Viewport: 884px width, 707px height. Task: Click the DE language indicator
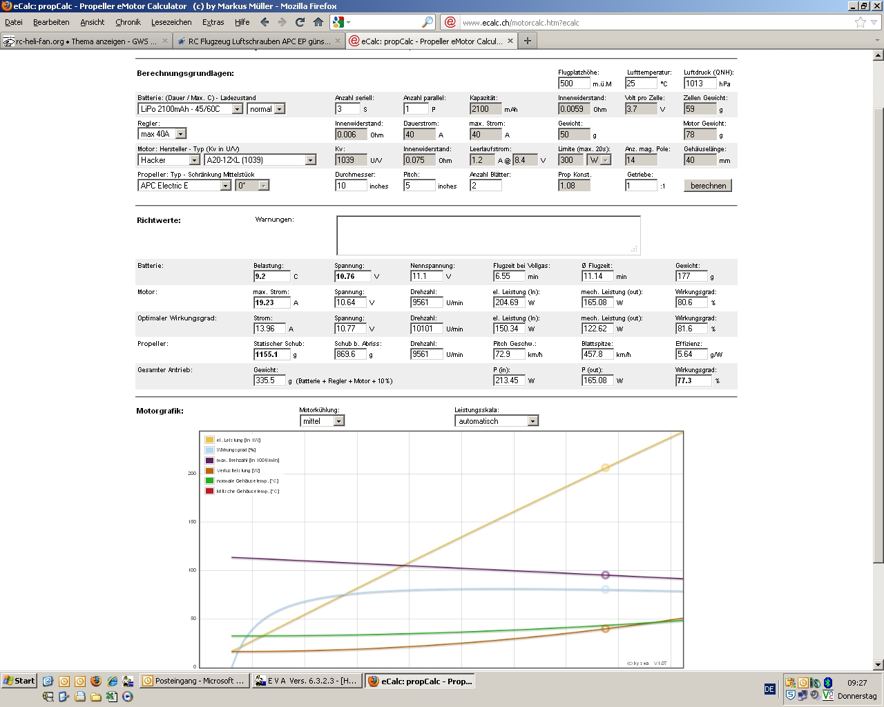point(770,689)
